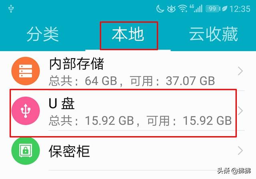Open the 内部存储 entry title
256x179 pixels.
pos(76,64)
